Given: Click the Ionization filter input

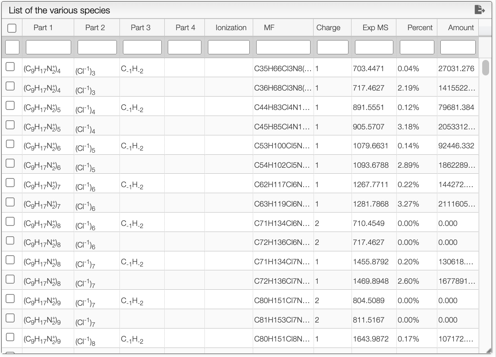Looking at the screenshot, I should [229, 47].
